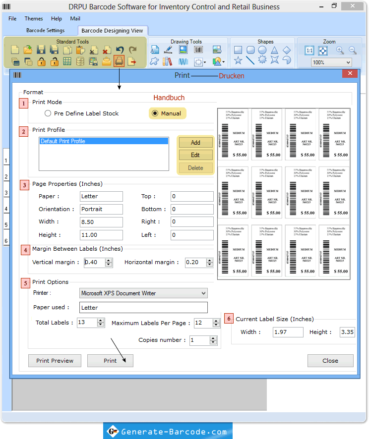369x439 pixels.
Task: Open the File menu
Action: pos(12,18)
